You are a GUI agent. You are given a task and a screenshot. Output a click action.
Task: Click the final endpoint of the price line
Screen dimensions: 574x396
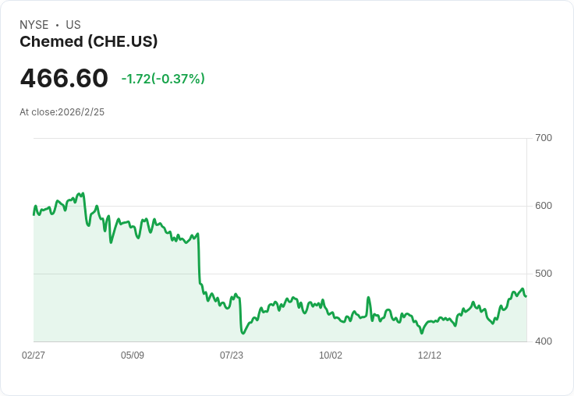click(526, 296)
